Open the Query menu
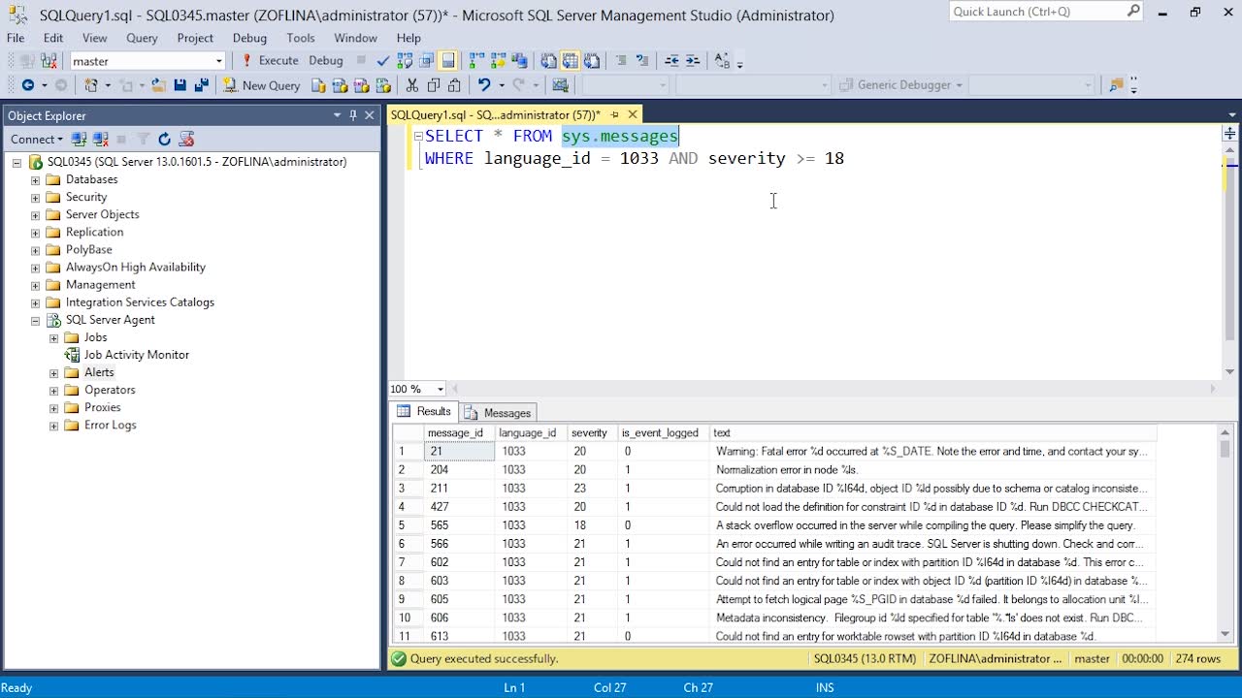 (x=142, y=38)
